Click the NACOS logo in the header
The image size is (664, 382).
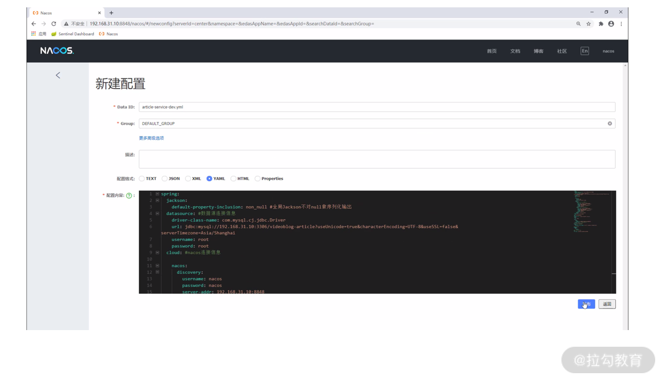57,50
